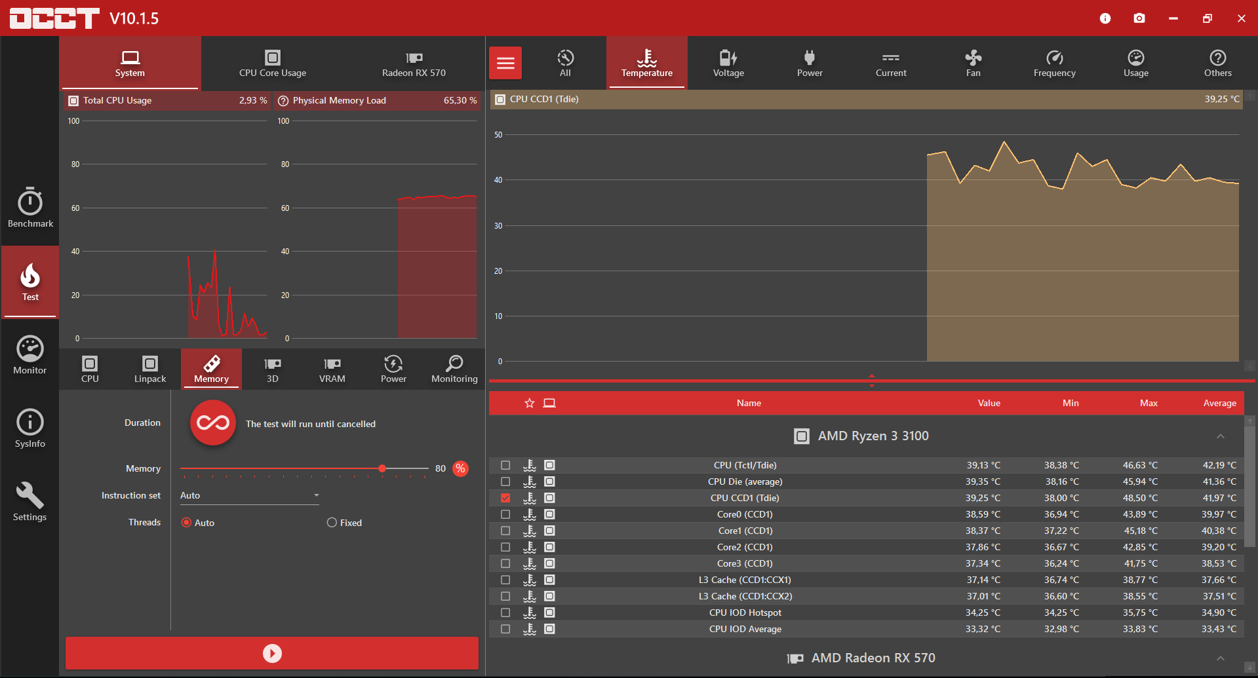Select the CPU test type
This screenshot has width=1258, height=678.
[x=90, y=369]
